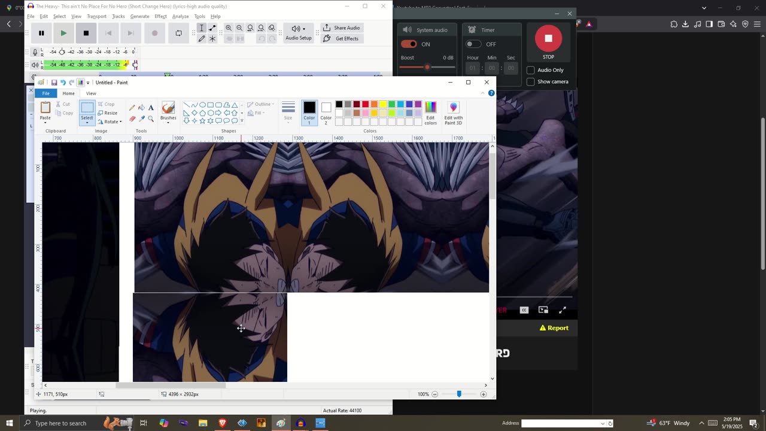Activate the Multi-tool asterisk in Audacity
This screenshot has width=766, height=431.
pyautogui.click(x=212, y=38)
